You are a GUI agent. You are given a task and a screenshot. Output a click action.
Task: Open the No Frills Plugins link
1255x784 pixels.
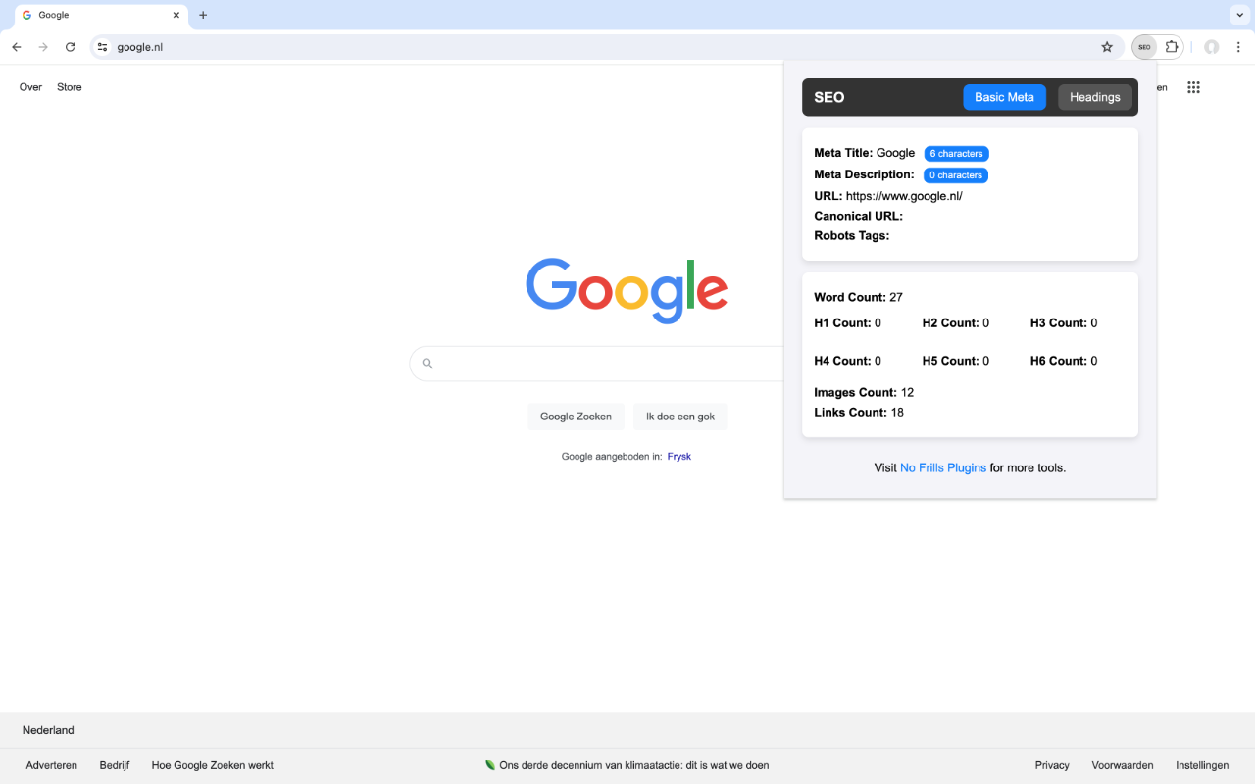(x=943, y=467)
